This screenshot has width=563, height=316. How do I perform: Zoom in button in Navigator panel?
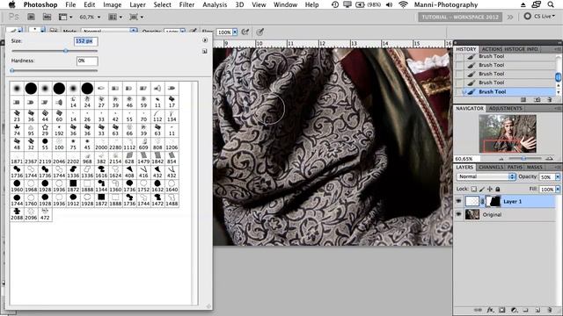(549, 158)
